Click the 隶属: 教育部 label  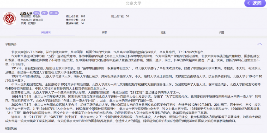coord(28,23)
